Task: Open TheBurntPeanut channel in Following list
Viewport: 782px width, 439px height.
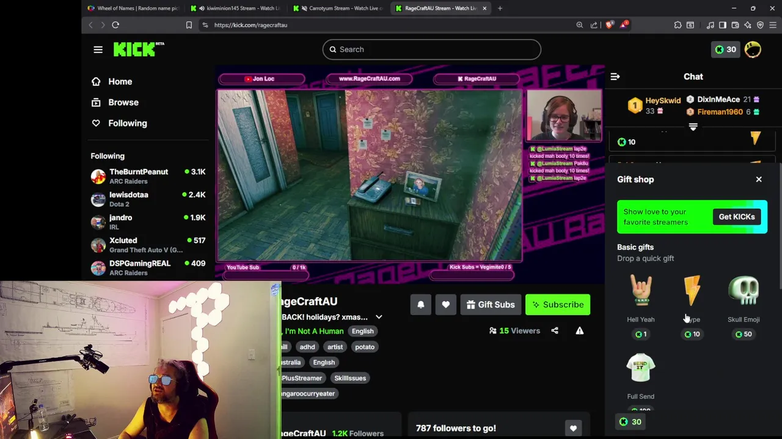Action: click(148, 176)
